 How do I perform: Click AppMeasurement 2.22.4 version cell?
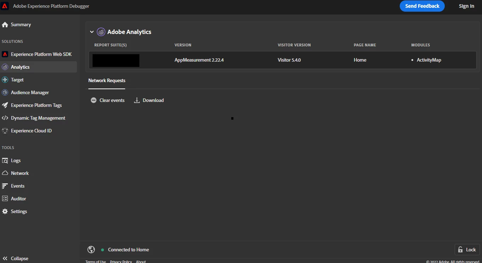(199, 60)
